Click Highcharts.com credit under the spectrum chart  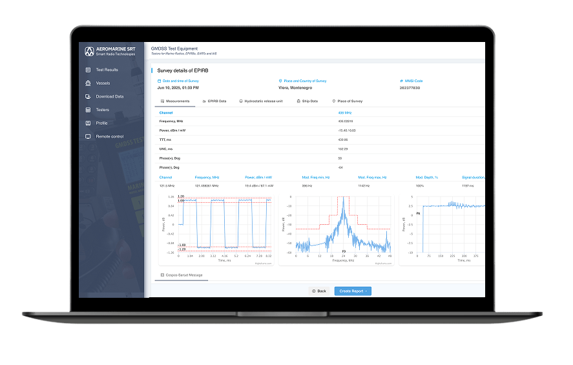383,263
